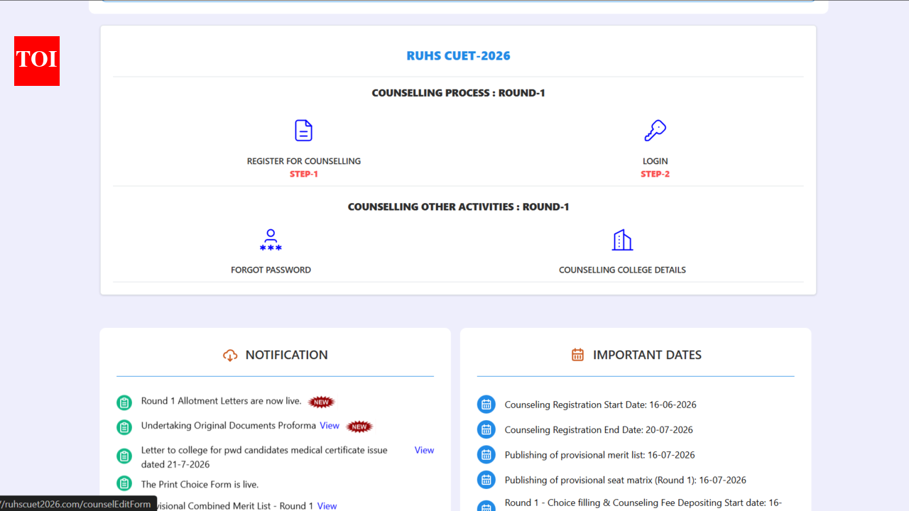Click the Counselling College Details building icon
The image size is (909, 511).
pyautogui.click(x=622, y=240)
